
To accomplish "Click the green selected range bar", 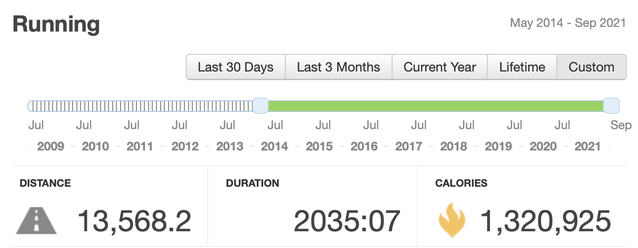I will tap(436, 106).
